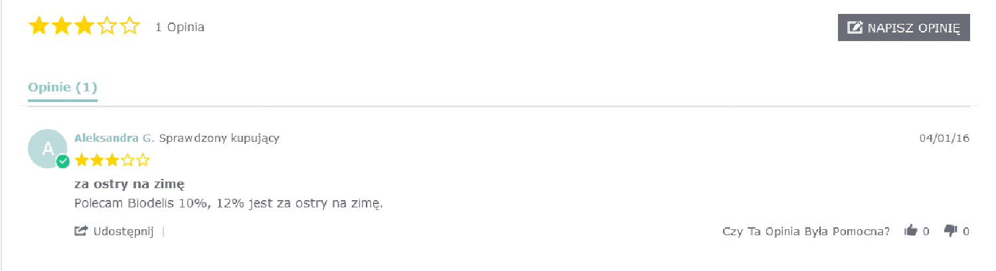
Task: Switch to the Opinie (1) tab
Action: pos(62,87)
